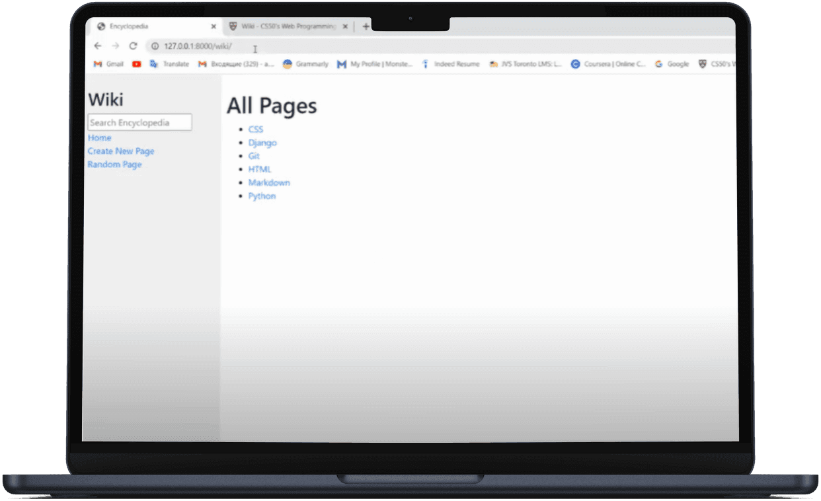Open the Coursera bookmark
This screenshot has width=821, height=501.
click(608, 64)
